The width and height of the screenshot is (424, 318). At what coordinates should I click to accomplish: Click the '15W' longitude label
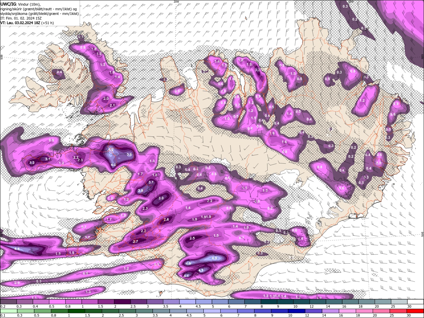click(x=351, y=2)
